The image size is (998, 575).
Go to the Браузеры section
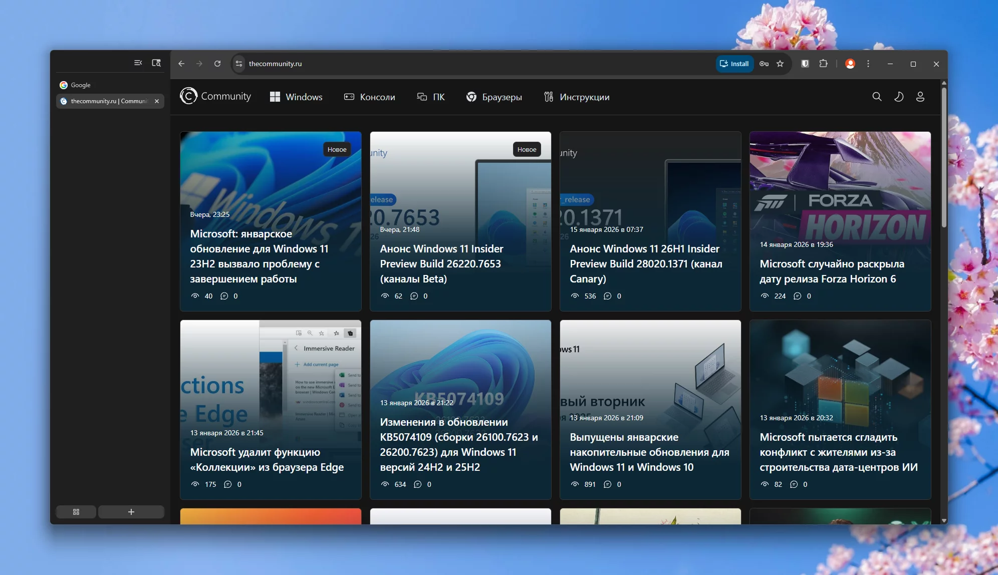coord(494,97)
